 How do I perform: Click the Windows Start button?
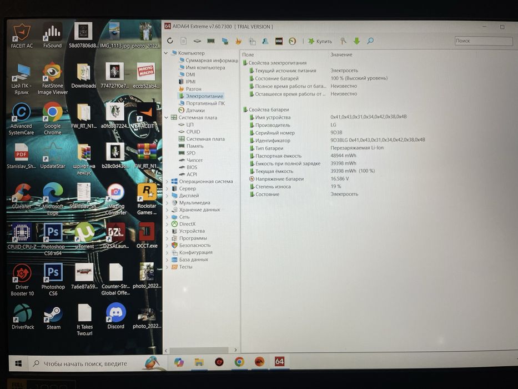point(18,363)
